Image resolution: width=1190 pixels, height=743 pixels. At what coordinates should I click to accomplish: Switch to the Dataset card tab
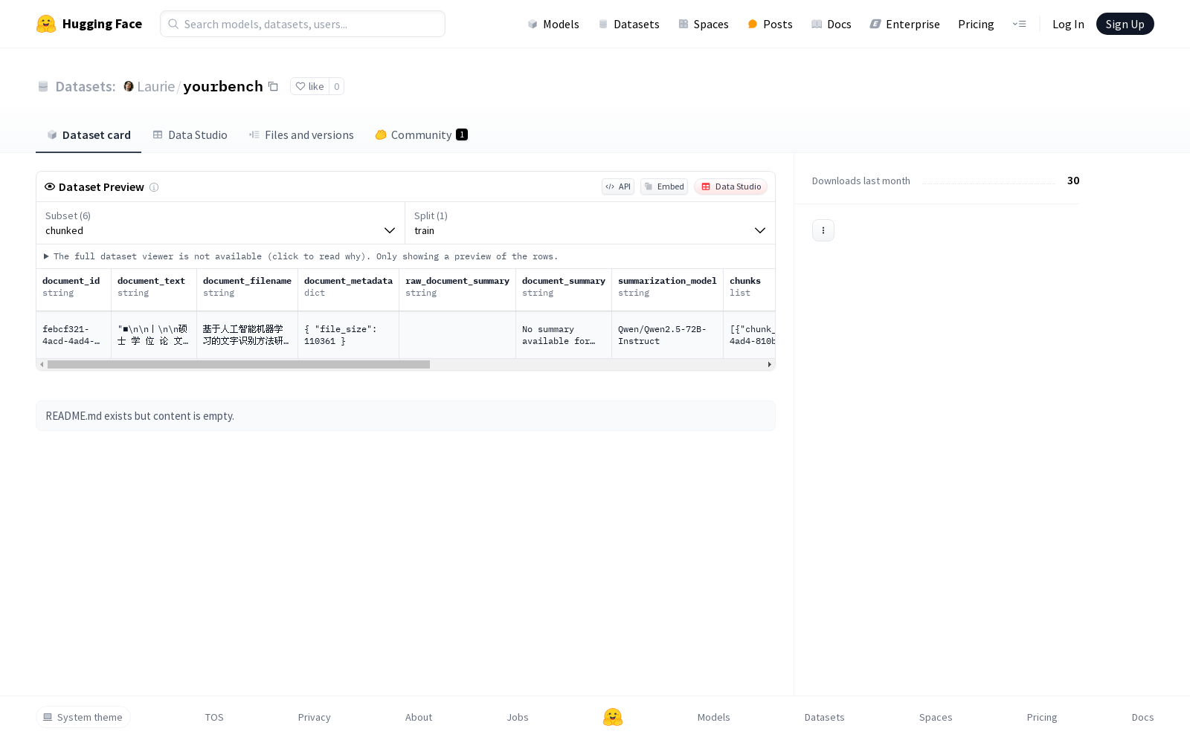89,134
